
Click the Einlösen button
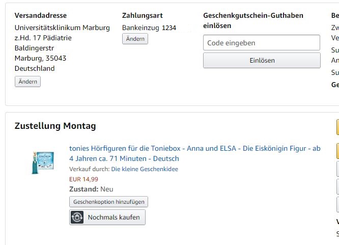pyautogui.click(x=262, y=61)
